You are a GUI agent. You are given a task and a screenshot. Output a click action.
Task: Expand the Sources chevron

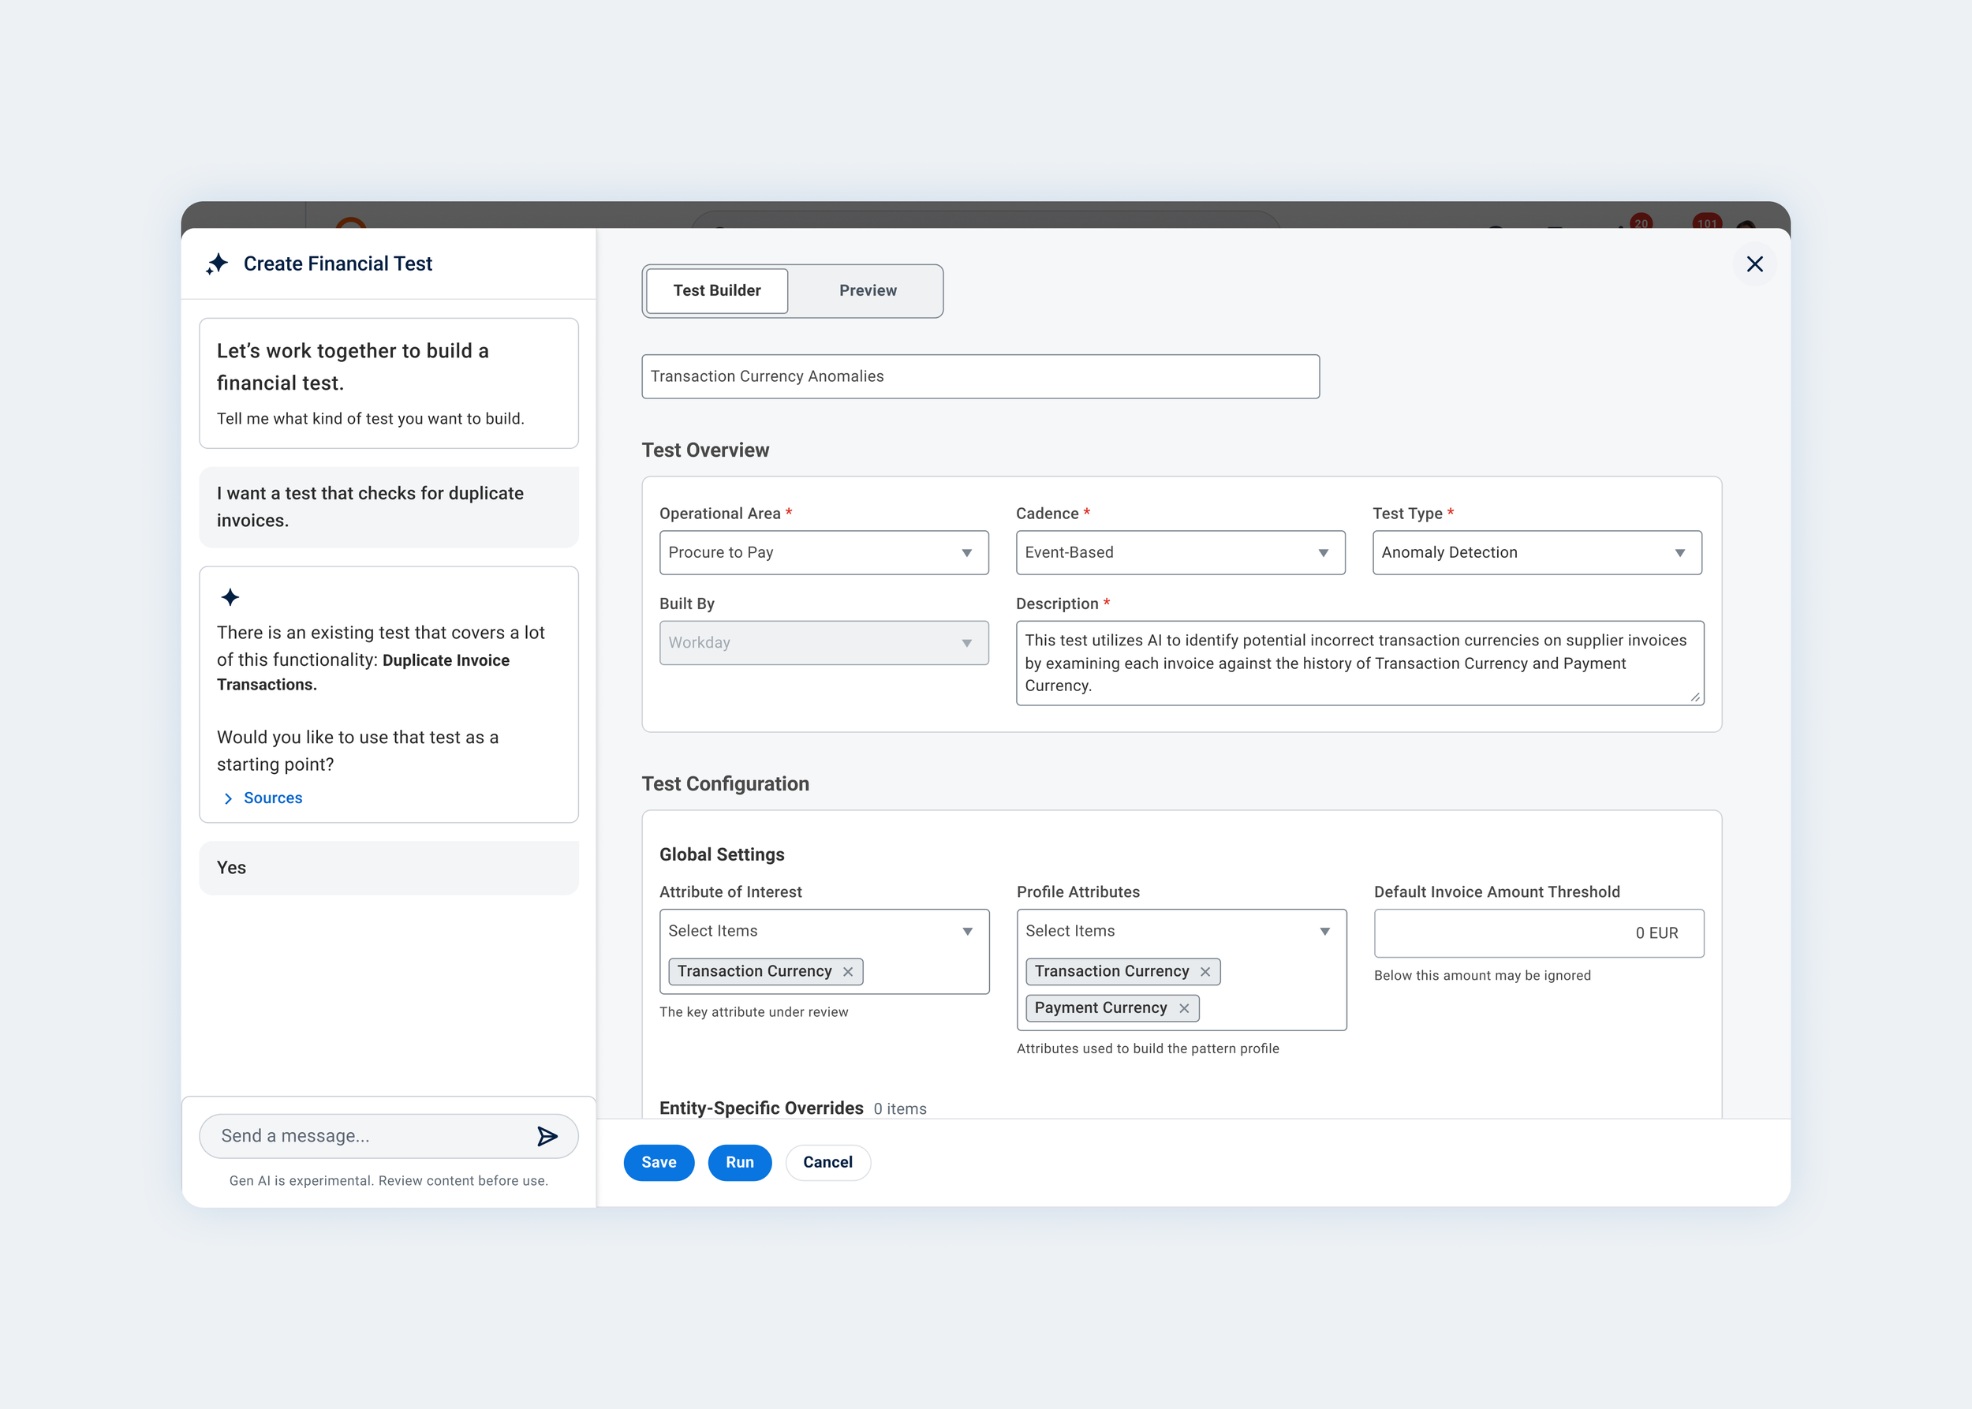[228, 798]
